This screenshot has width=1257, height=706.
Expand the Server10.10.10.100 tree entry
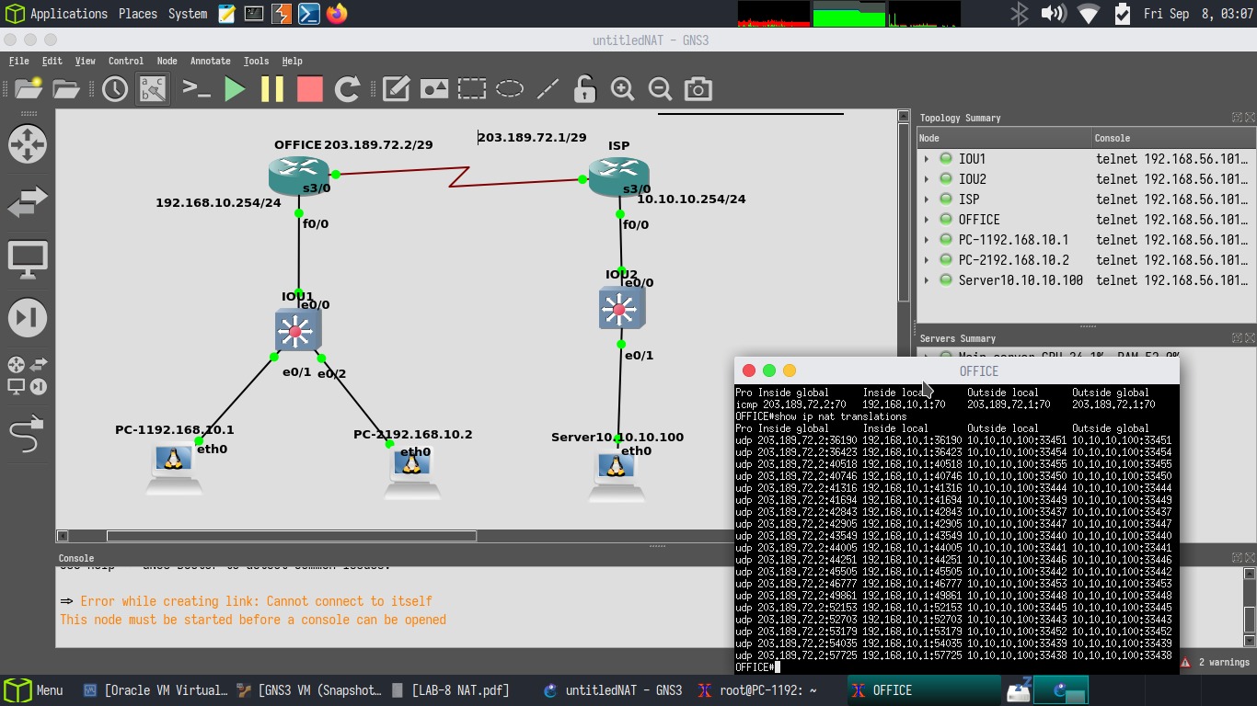(927, 280)
